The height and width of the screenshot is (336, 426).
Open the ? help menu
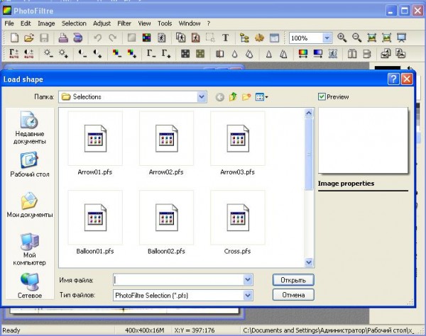click(209, 23)
